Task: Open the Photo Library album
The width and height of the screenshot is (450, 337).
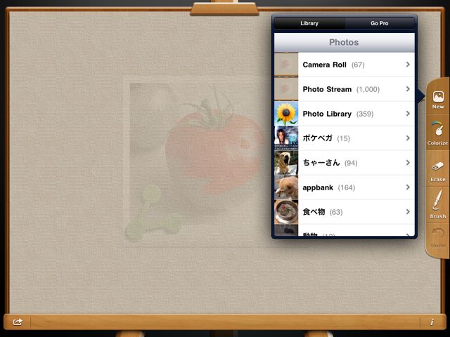Action: (x=344, y=114)
